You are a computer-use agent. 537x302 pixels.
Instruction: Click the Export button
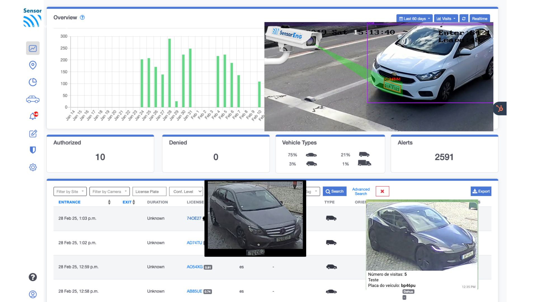coord(481,191)
